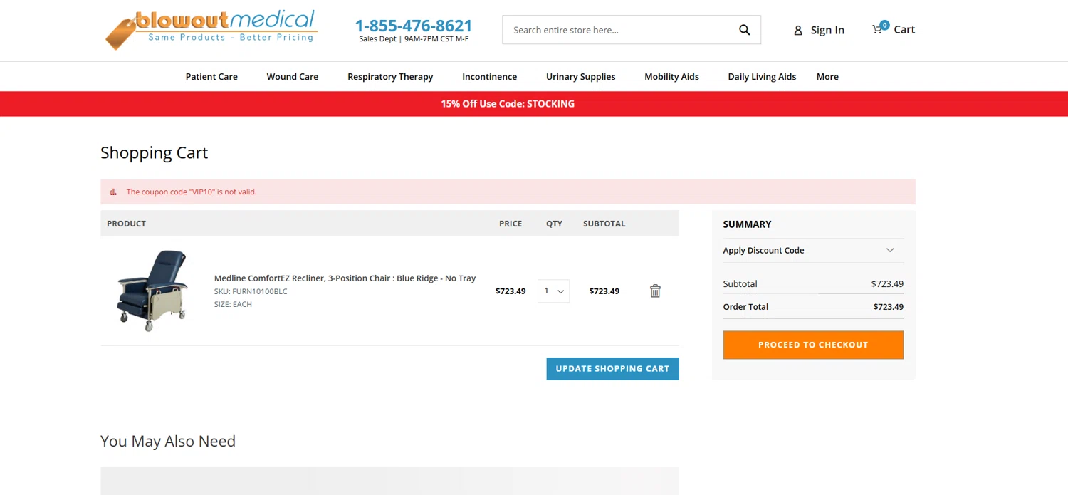This screenshot has width=1068, height=495.
Task: Click the red 15% Off STOCKING banner
Action: [x=534, y=104]
